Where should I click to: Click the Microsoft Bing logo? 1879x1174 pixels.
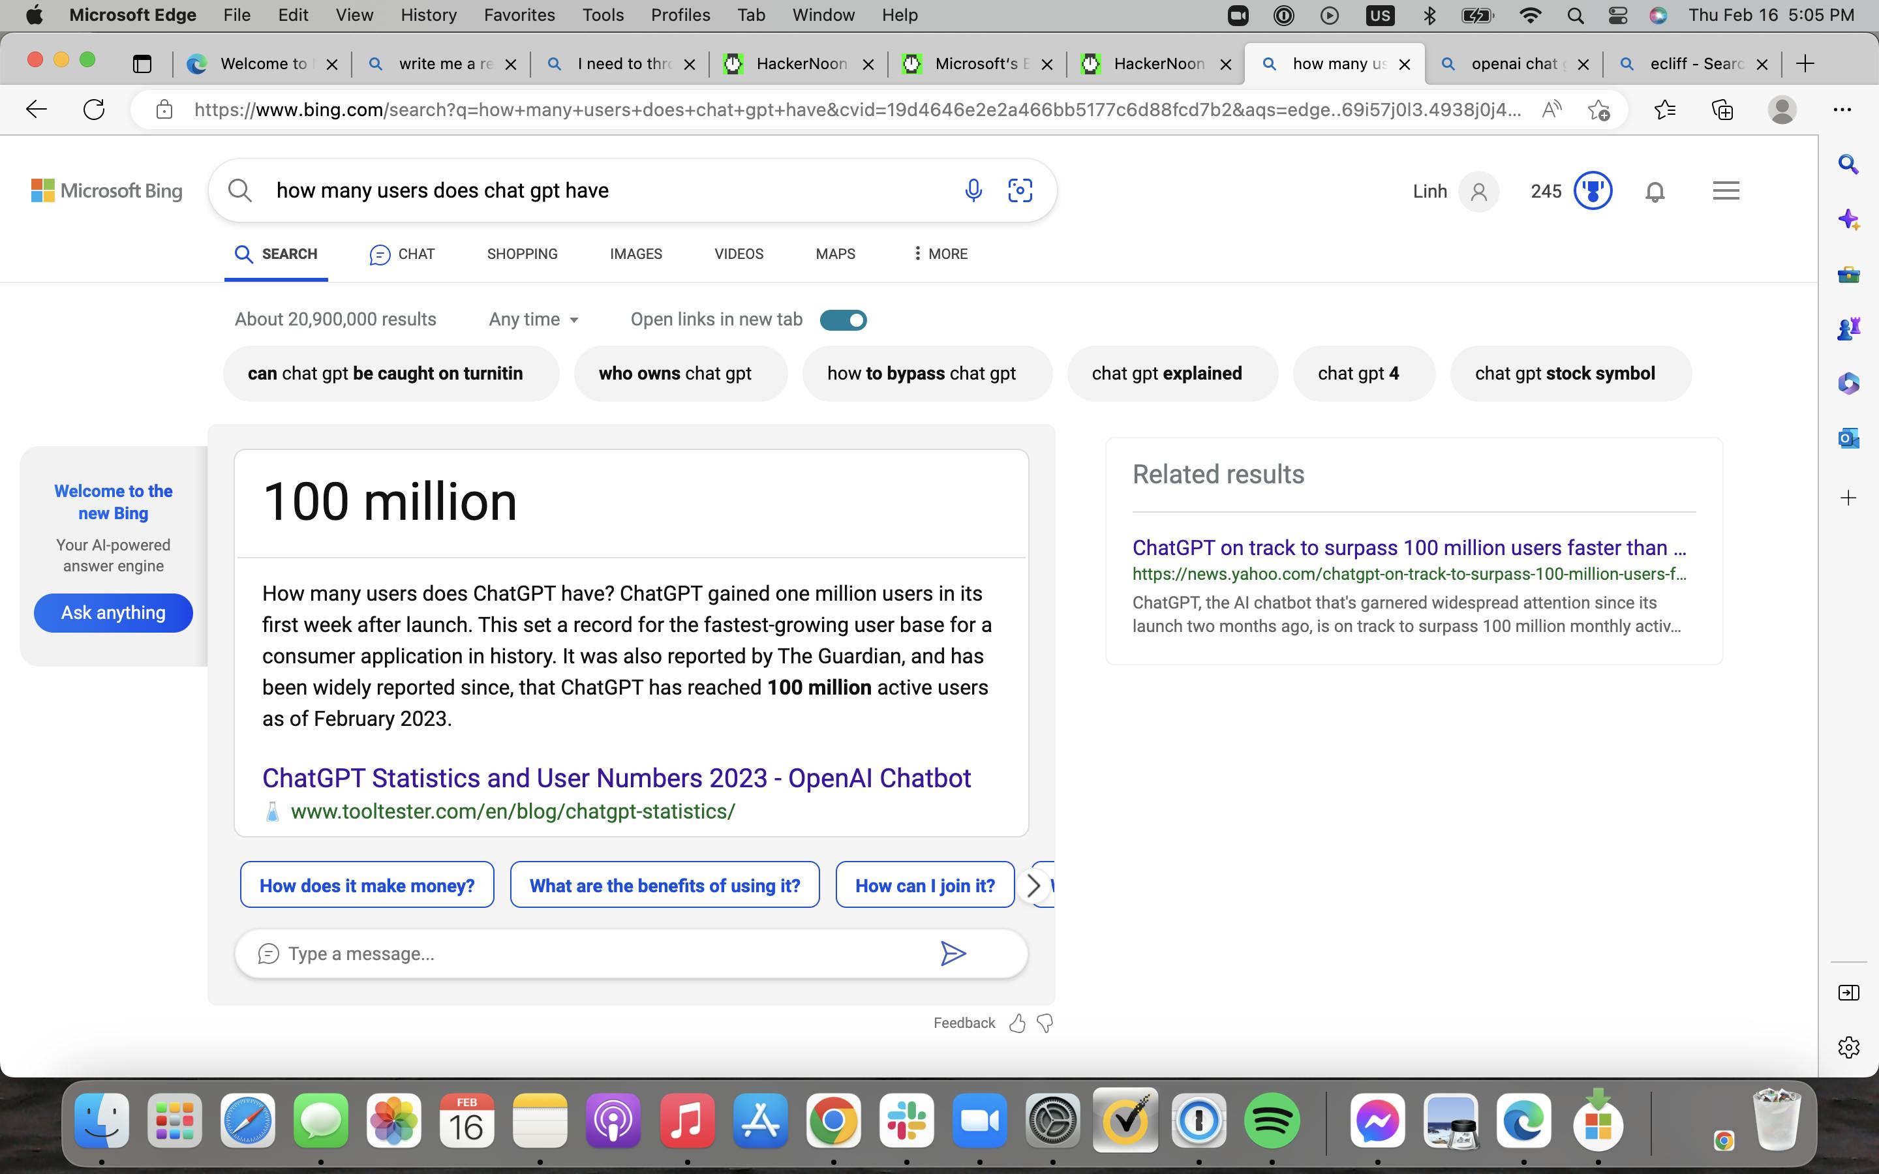[107, 190]
